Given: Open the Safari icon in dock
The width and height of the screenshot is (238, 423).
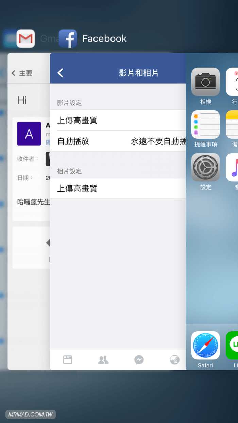Looking at the screenshot, I should pos(206,345).
